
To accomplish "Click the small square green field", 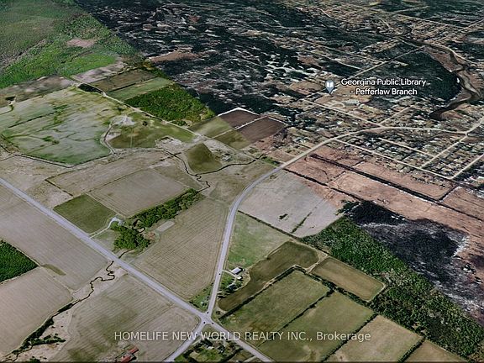I will click(85, 213).
